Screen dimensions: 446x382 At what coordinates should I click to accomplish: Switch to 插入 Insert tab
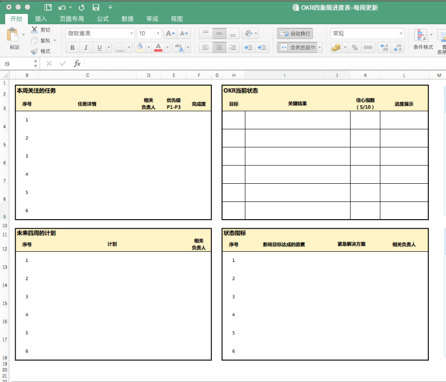click(41, 19)
